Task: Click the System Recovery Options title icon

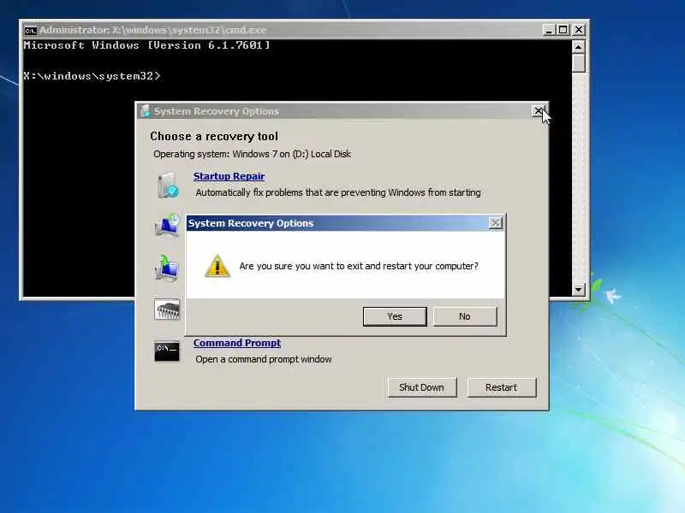Action: click(145, 111)
